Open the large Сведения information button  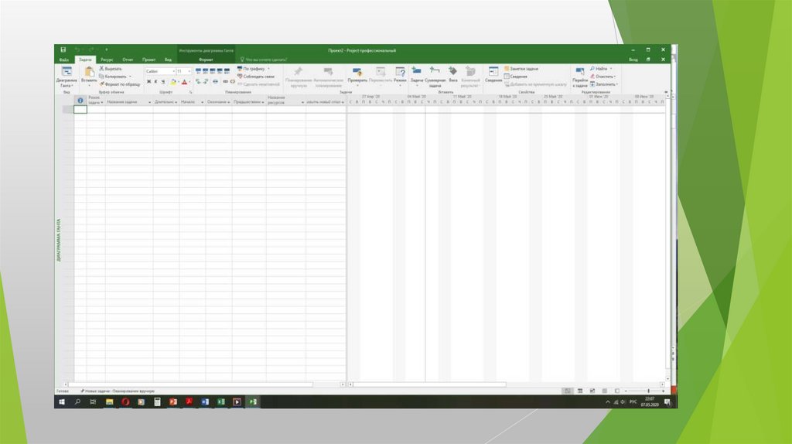(493, 75)
